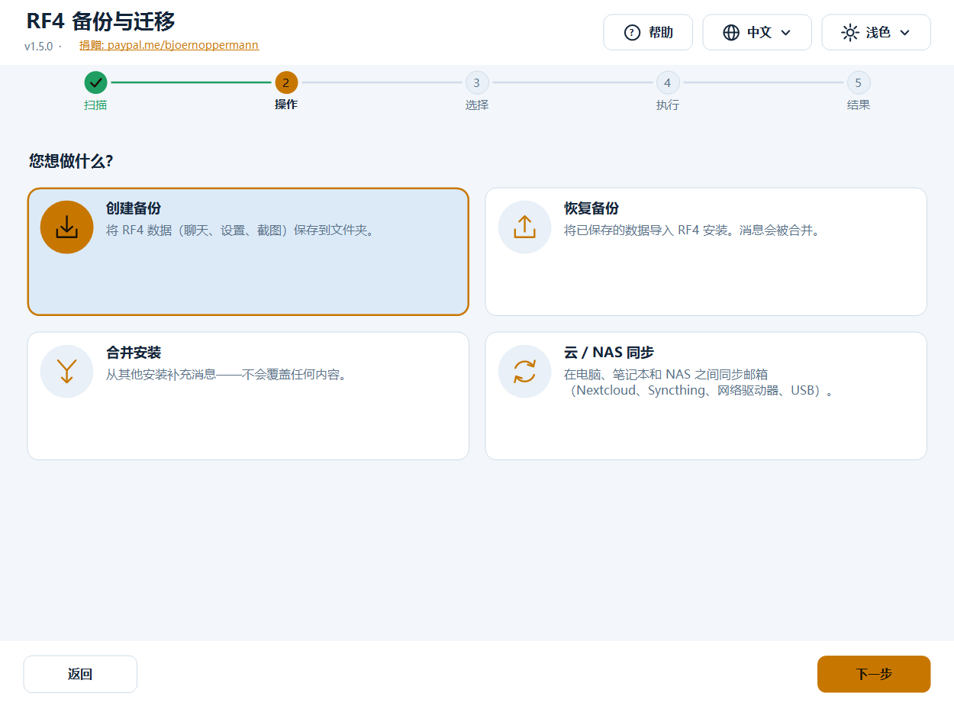Click the upload icon on 恢复备份 card
The width and height of the screenshot is (954, 706).
[525, 227]
